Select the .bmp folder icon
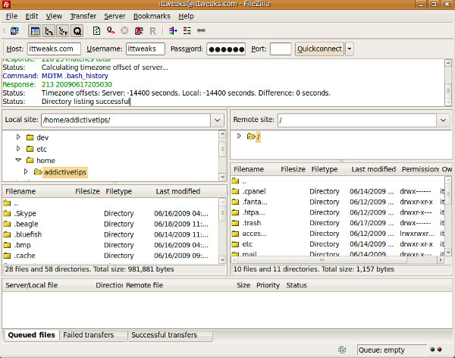This screenshot has height=358, width=455. [8, 245]
